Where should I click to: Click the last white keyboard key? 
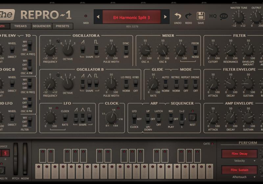pyautogui.click(x=209, y=172)
